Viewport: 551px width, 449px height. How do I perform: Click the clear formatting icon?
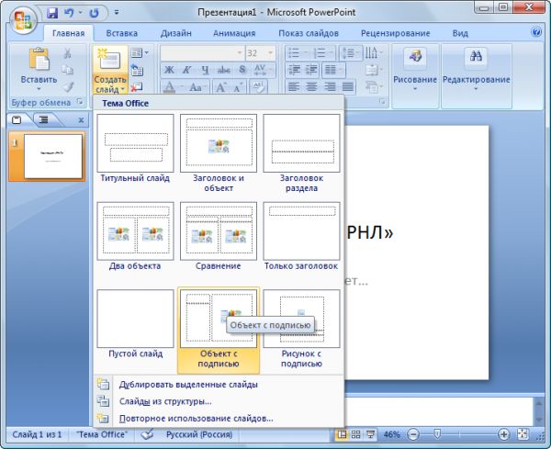coord(258,87)
